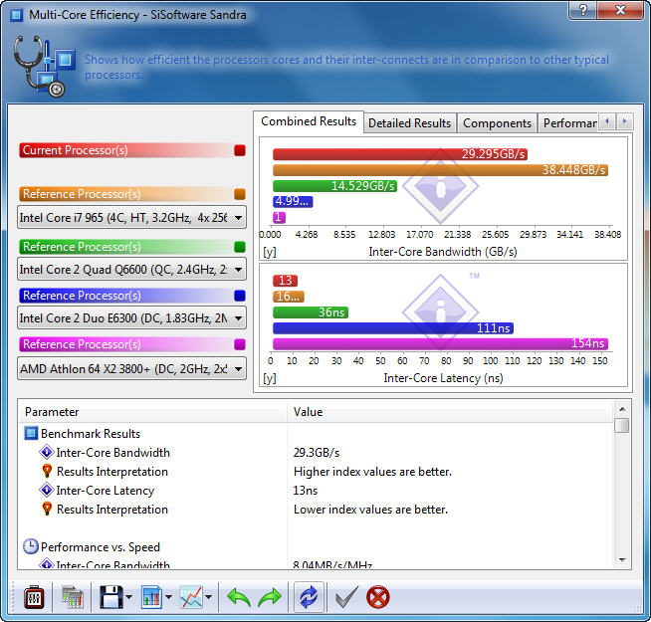The image size is (651, 622).
Task: Click the blue 111ns latency bar
Action: point(393,328)
